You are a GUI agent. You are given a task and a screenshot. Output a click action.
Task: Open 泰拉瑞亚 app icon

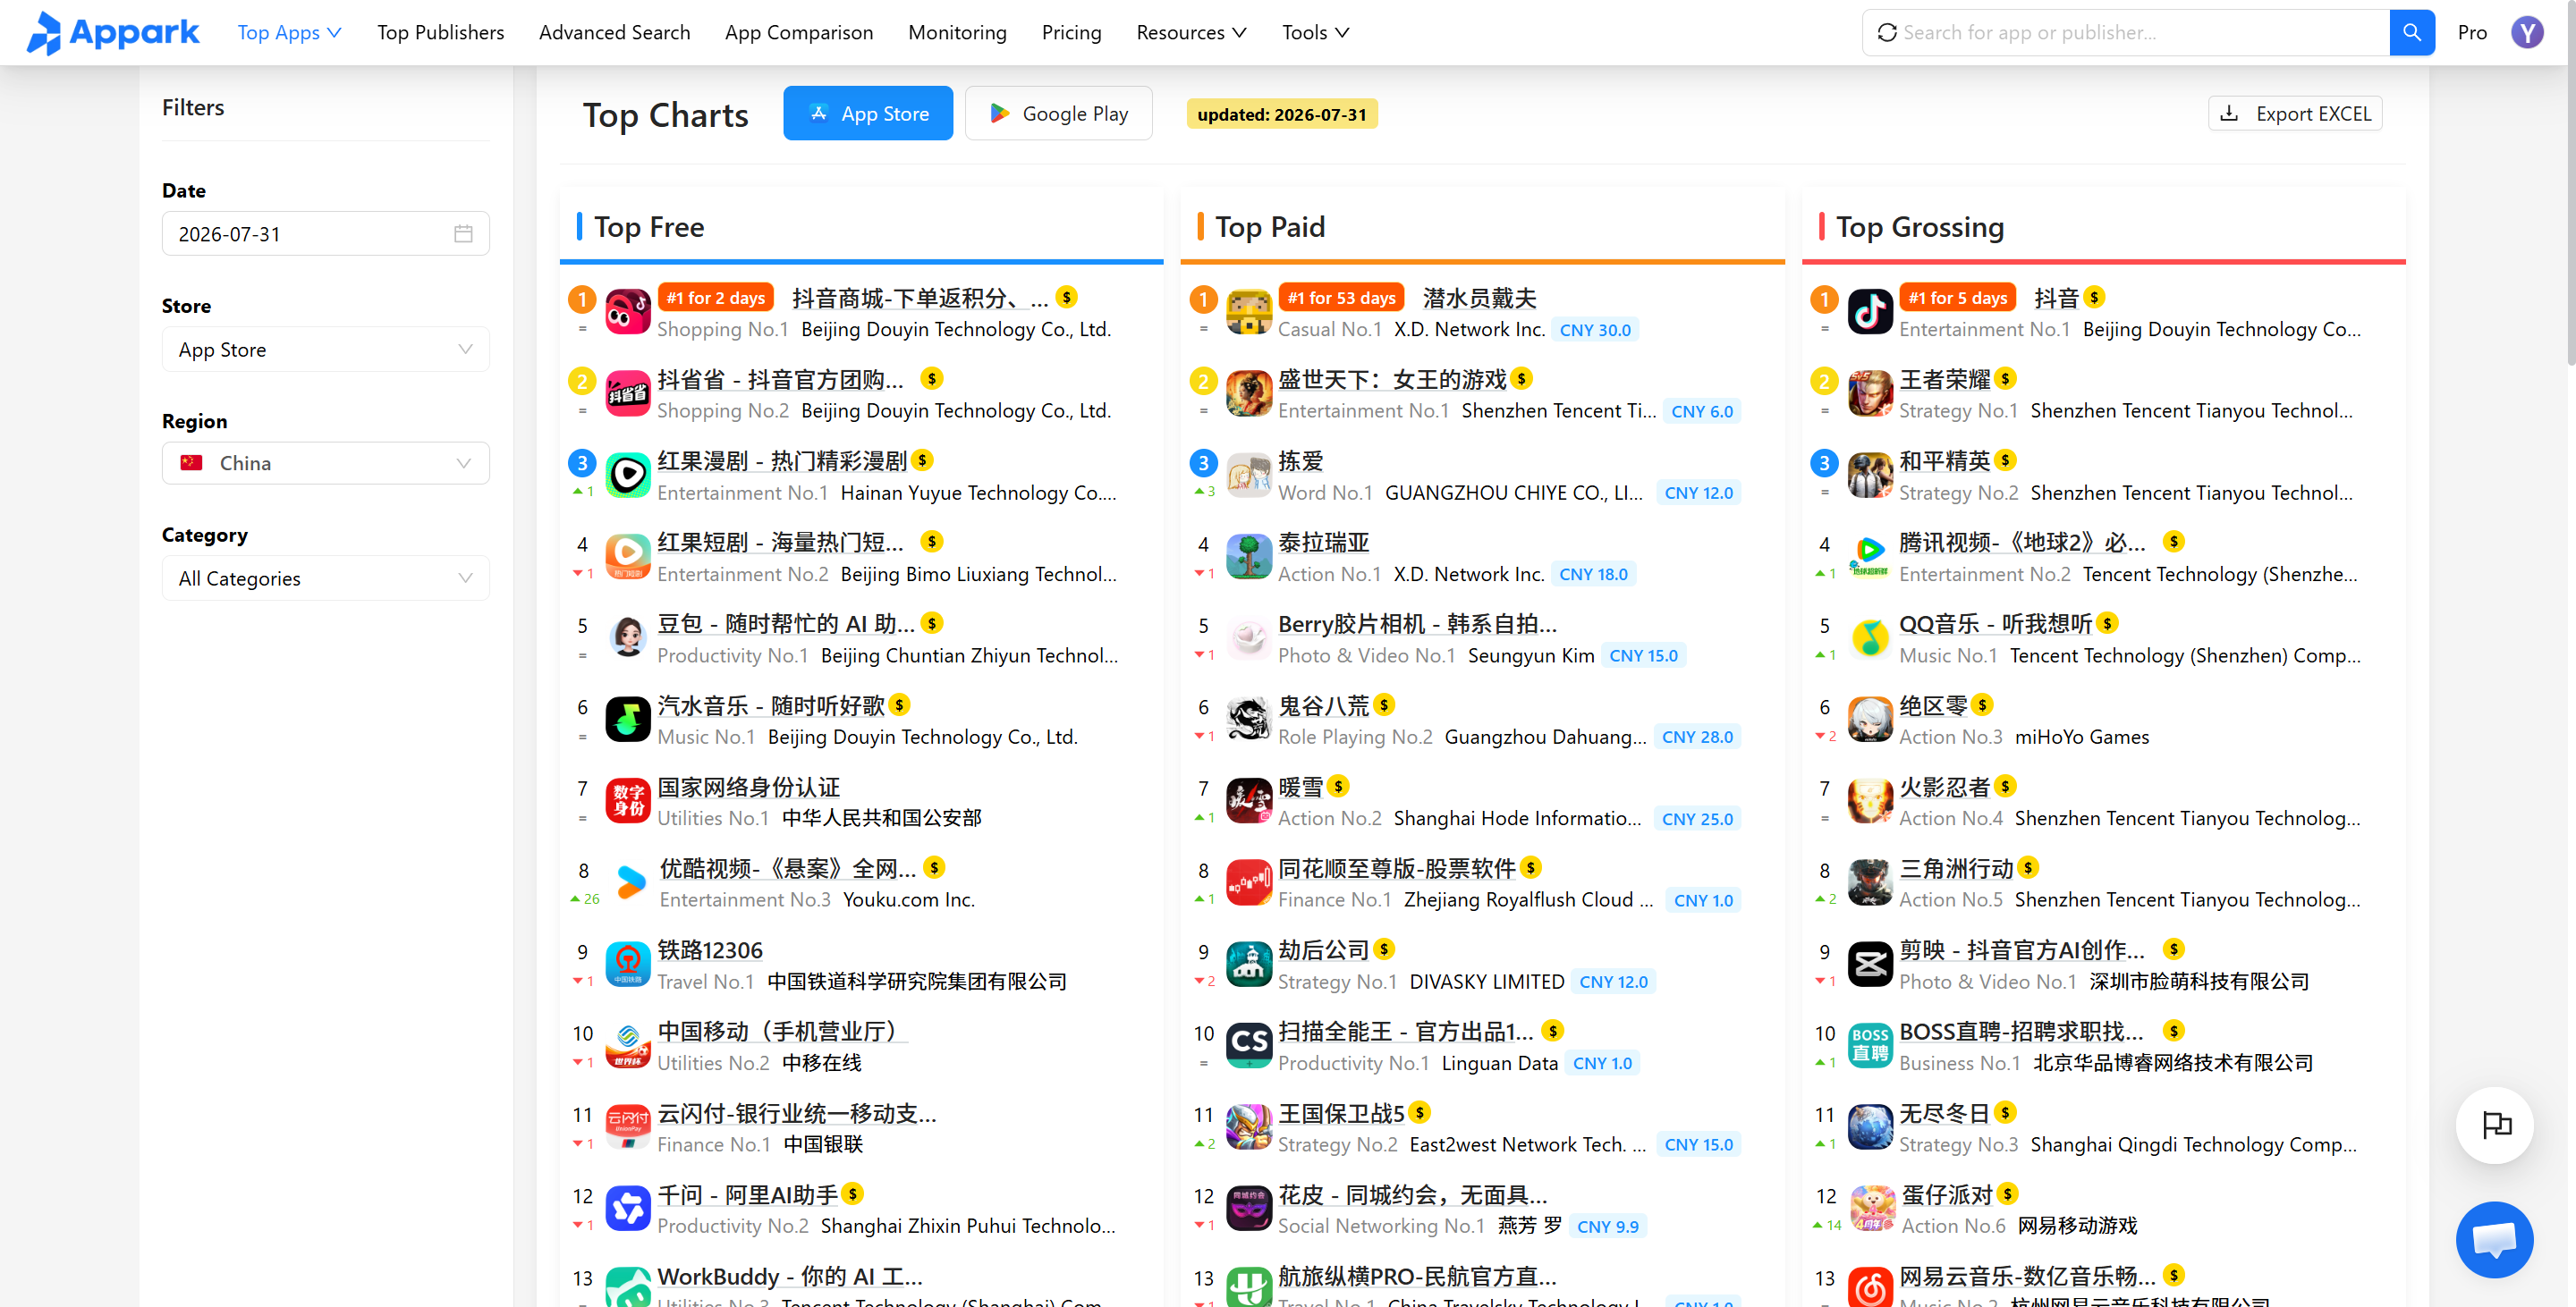1249,557
